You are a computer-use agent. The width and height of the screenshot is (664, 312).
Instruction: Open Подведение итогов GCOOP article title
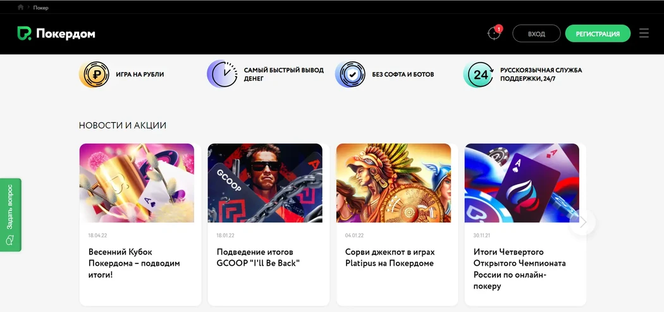(x=258, y=258)
